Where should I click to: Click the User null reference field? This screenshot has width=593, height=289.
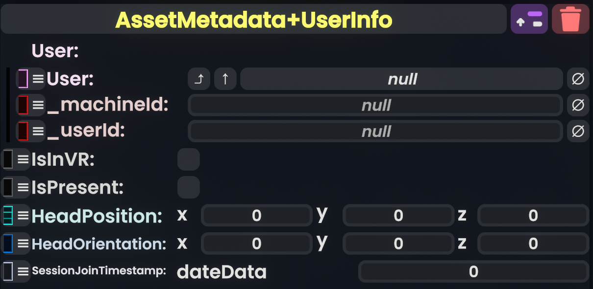click(401, 79)
